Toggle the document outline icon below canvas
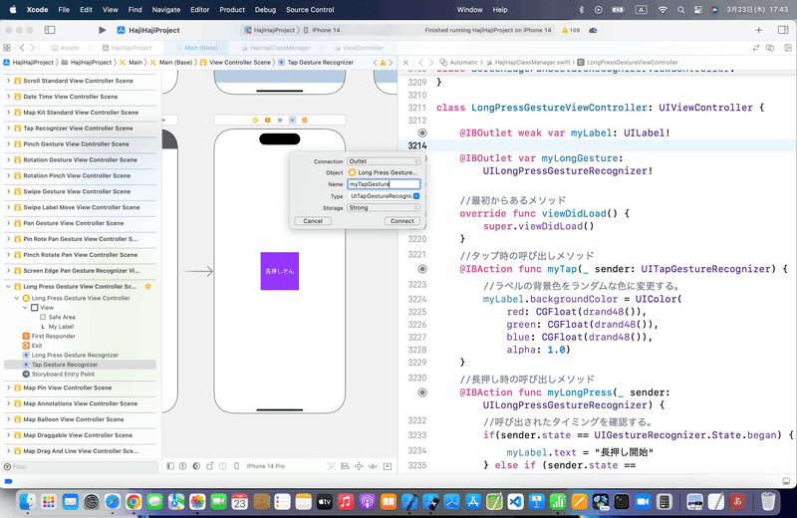The width and height of the screenshot is (797, 518). 170,466
